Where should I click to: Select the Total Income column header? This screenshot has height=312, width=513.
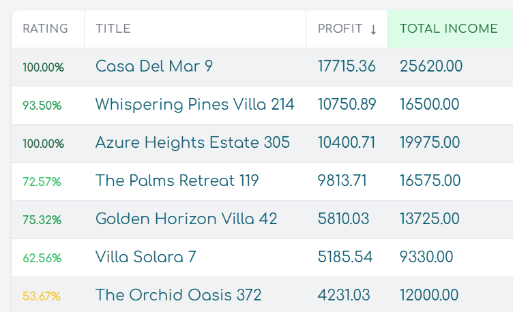click(x=449, y=29)
